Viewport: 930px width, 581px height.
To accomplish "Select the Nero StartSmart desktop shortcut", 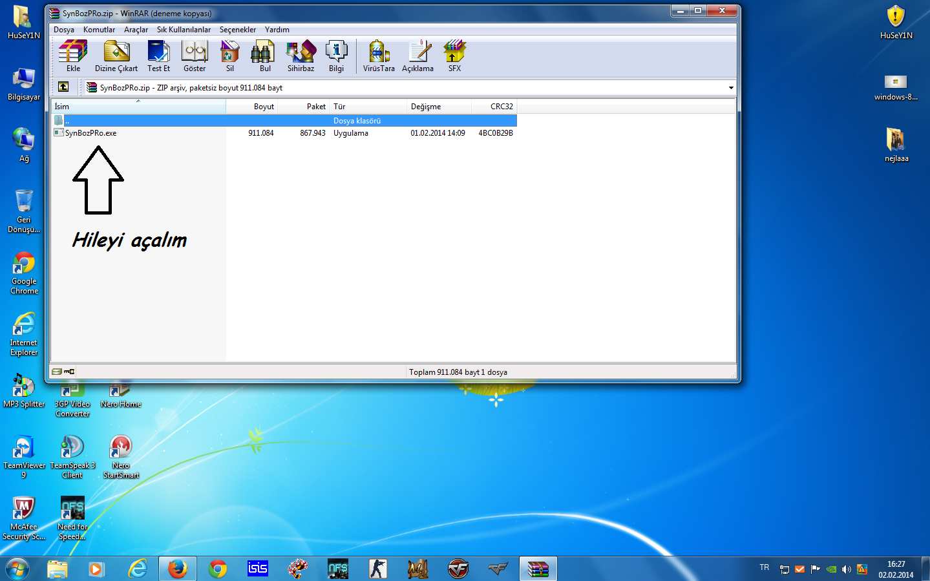I will (121, 457).
